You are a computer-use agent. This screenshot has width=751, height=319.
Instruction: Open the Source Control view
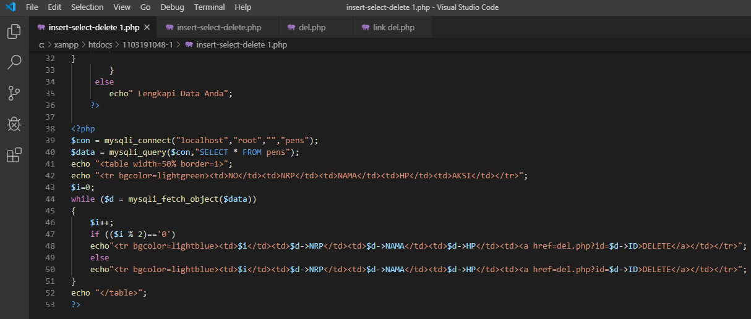[14, 93]
